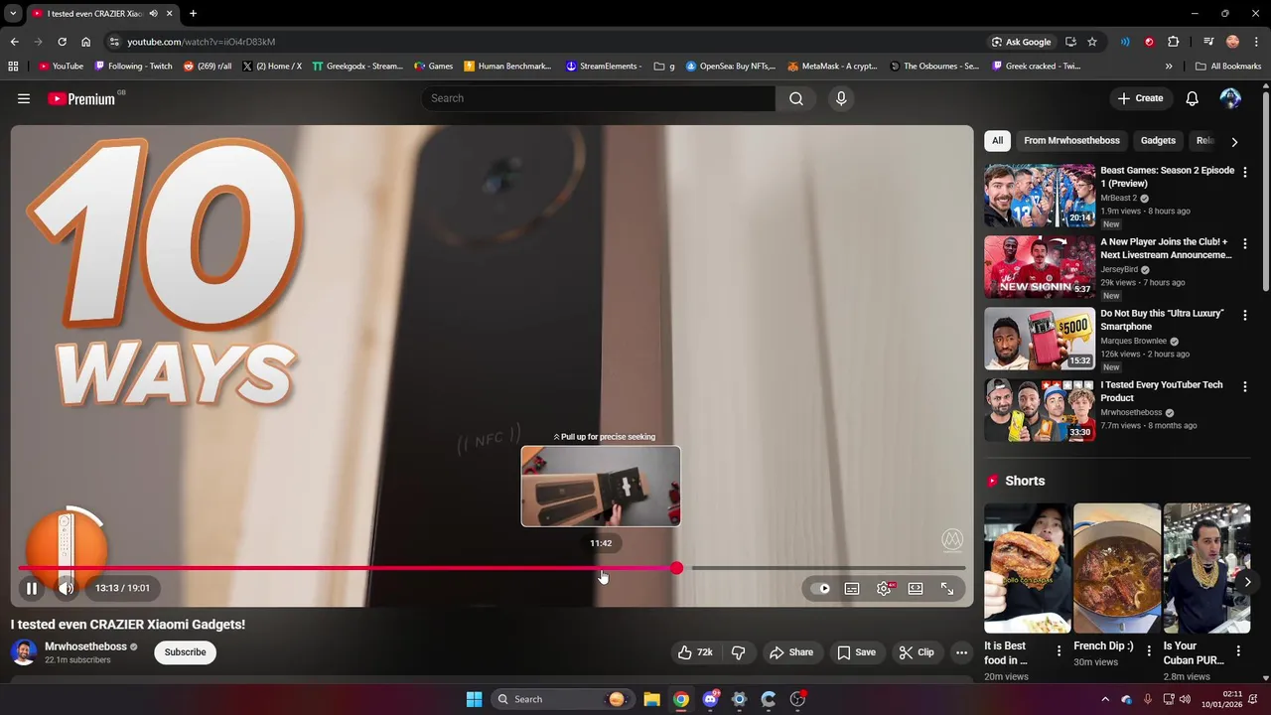Viewport: 1271px width, 715px height.
Task: Save the video to a playlist
Action: [856, 652]
